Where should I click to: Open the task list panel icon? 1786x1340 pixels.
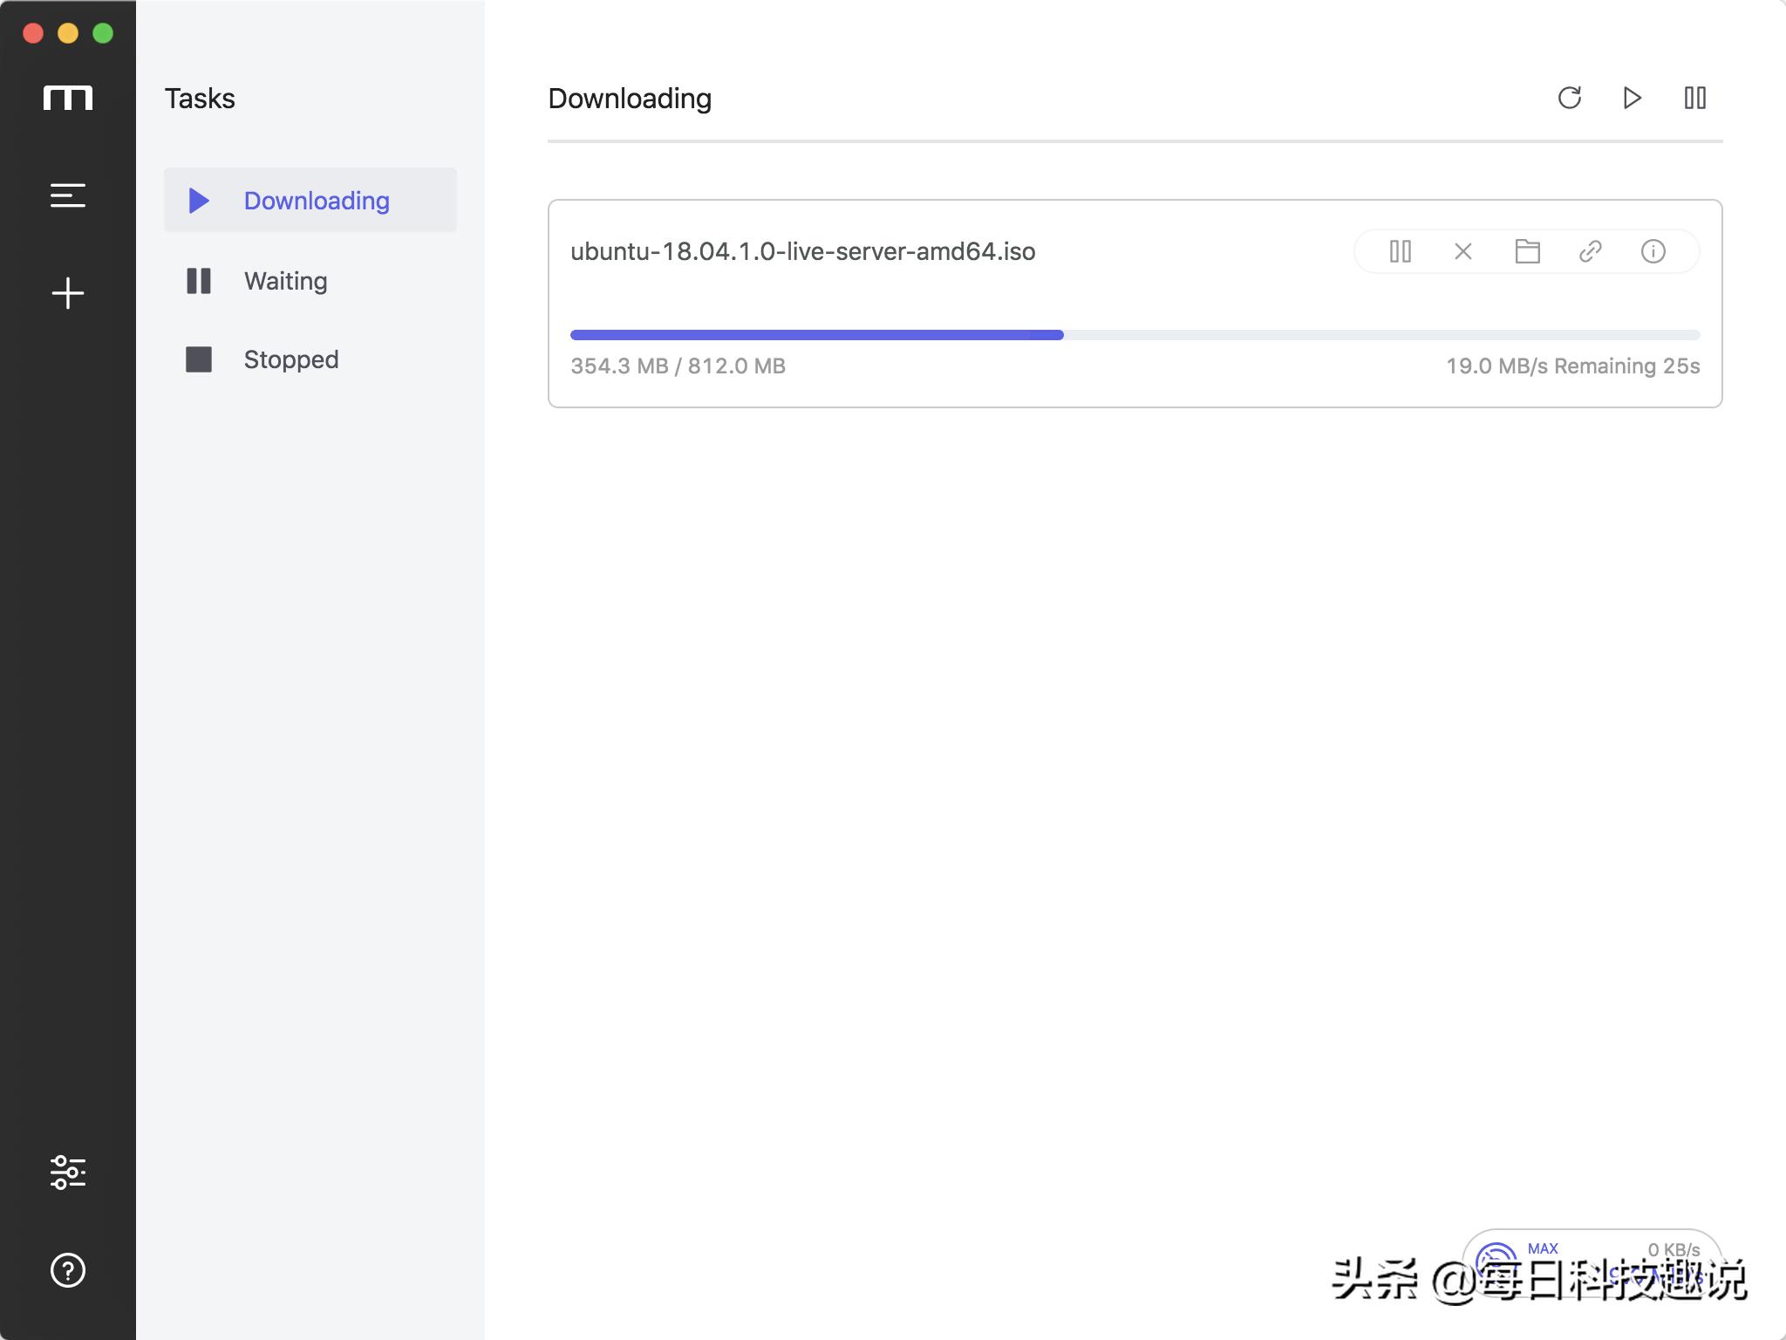(67, 194)
